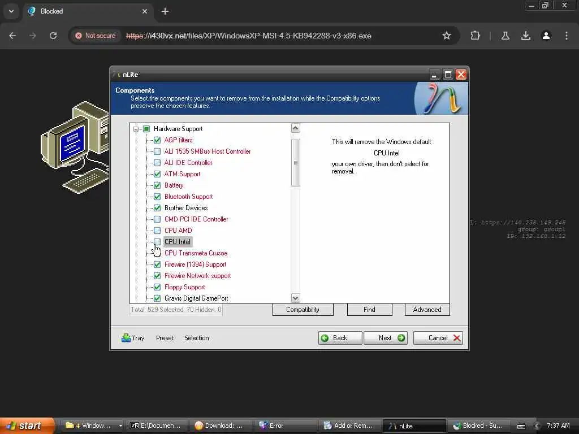Open a new browser tab

165,11
